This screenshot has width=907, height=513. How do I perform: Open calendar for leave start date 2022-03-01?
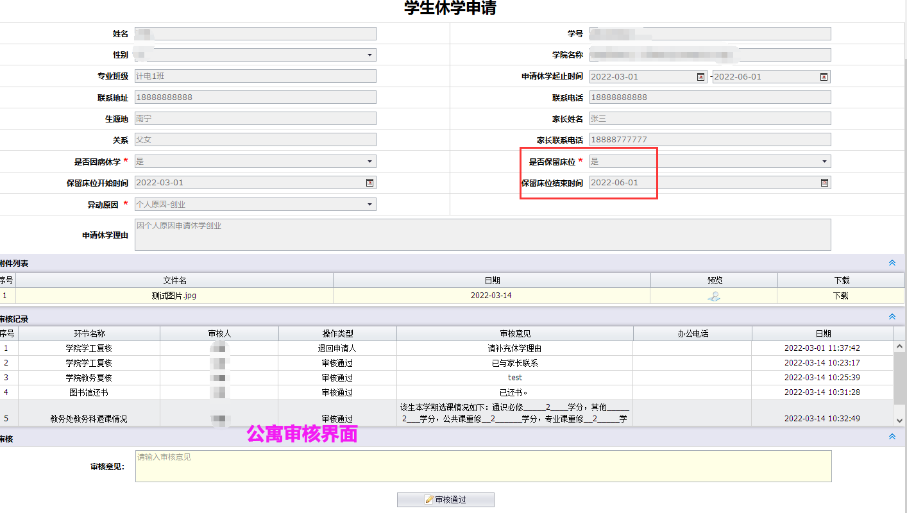pyautogui.click(x=700, y=77)
